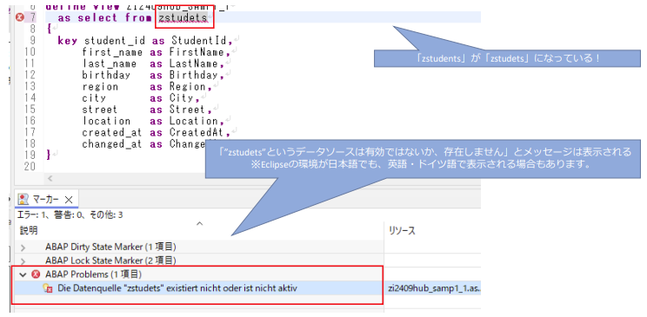Viewport: 647px width, 317px height.
Task: Click the red error icon of ABAP Problems
Action: (x=37, y=274)
